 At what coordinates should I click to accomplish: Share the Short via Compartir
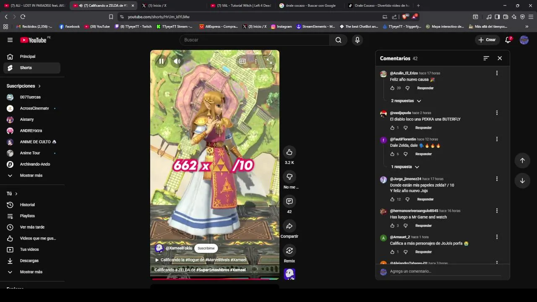tap(289, 226)
